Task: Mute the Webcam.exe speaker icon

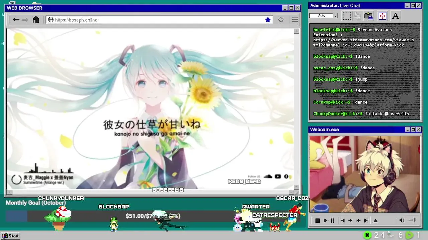Action: tap(402, 220)
